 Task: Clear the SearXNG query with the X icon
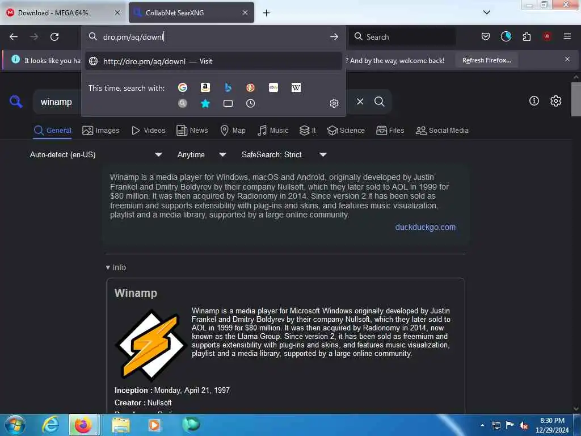(x=360, y=101)
